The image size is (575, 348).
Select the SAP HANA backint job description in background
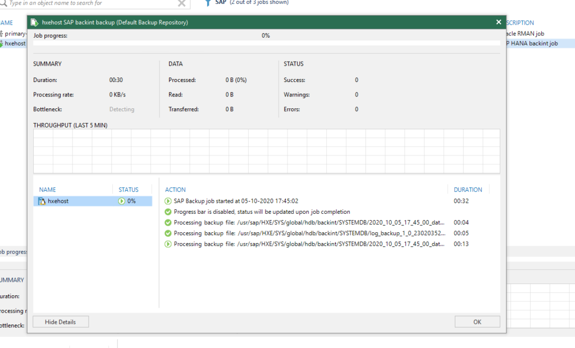point(532,43)
